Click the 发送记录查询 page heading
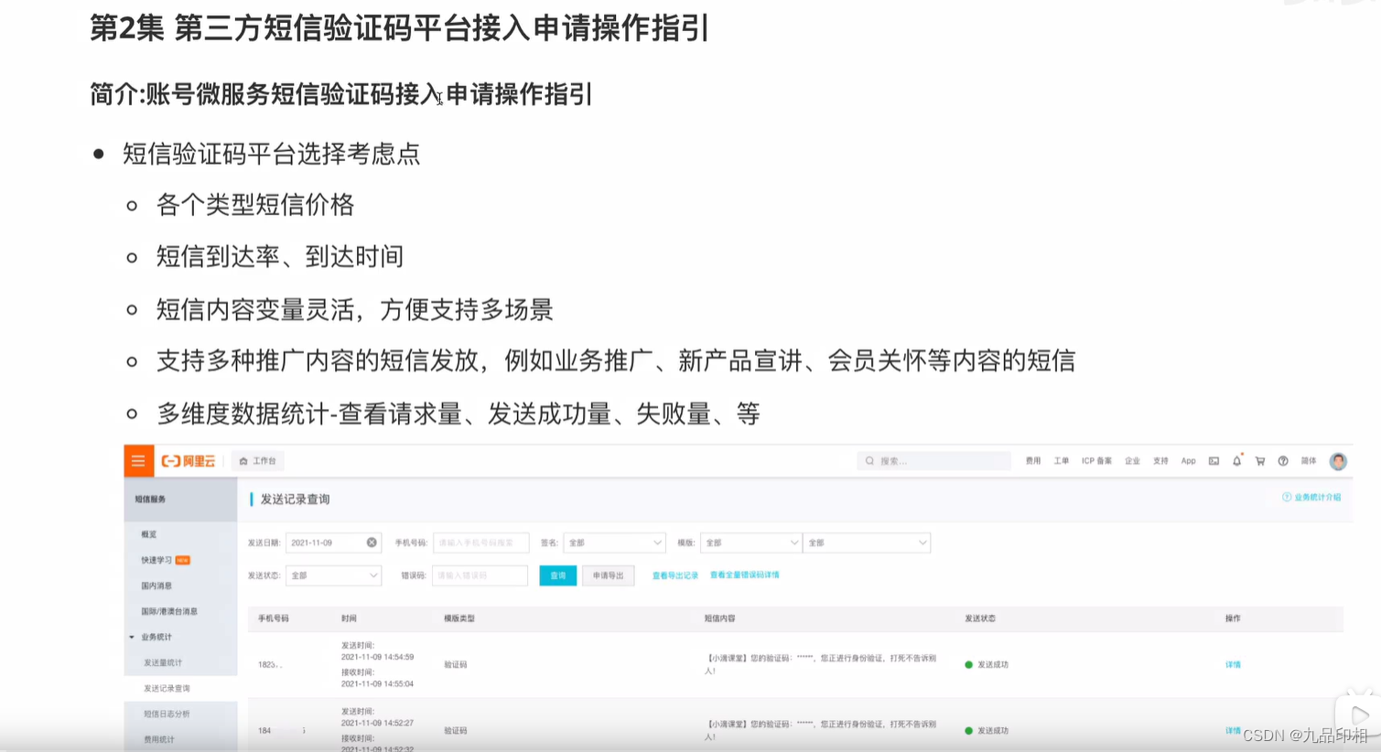The image size is (1381, 752). point(295,500)
